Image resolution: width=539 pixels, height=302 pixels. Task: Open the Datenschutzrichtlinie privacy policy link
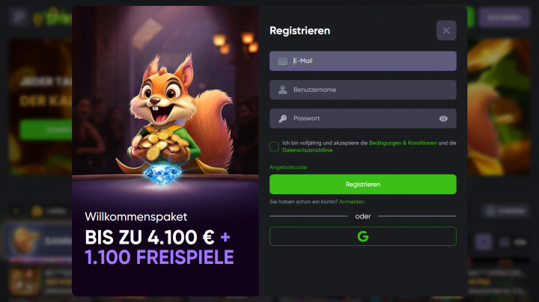tap(308, 150)
